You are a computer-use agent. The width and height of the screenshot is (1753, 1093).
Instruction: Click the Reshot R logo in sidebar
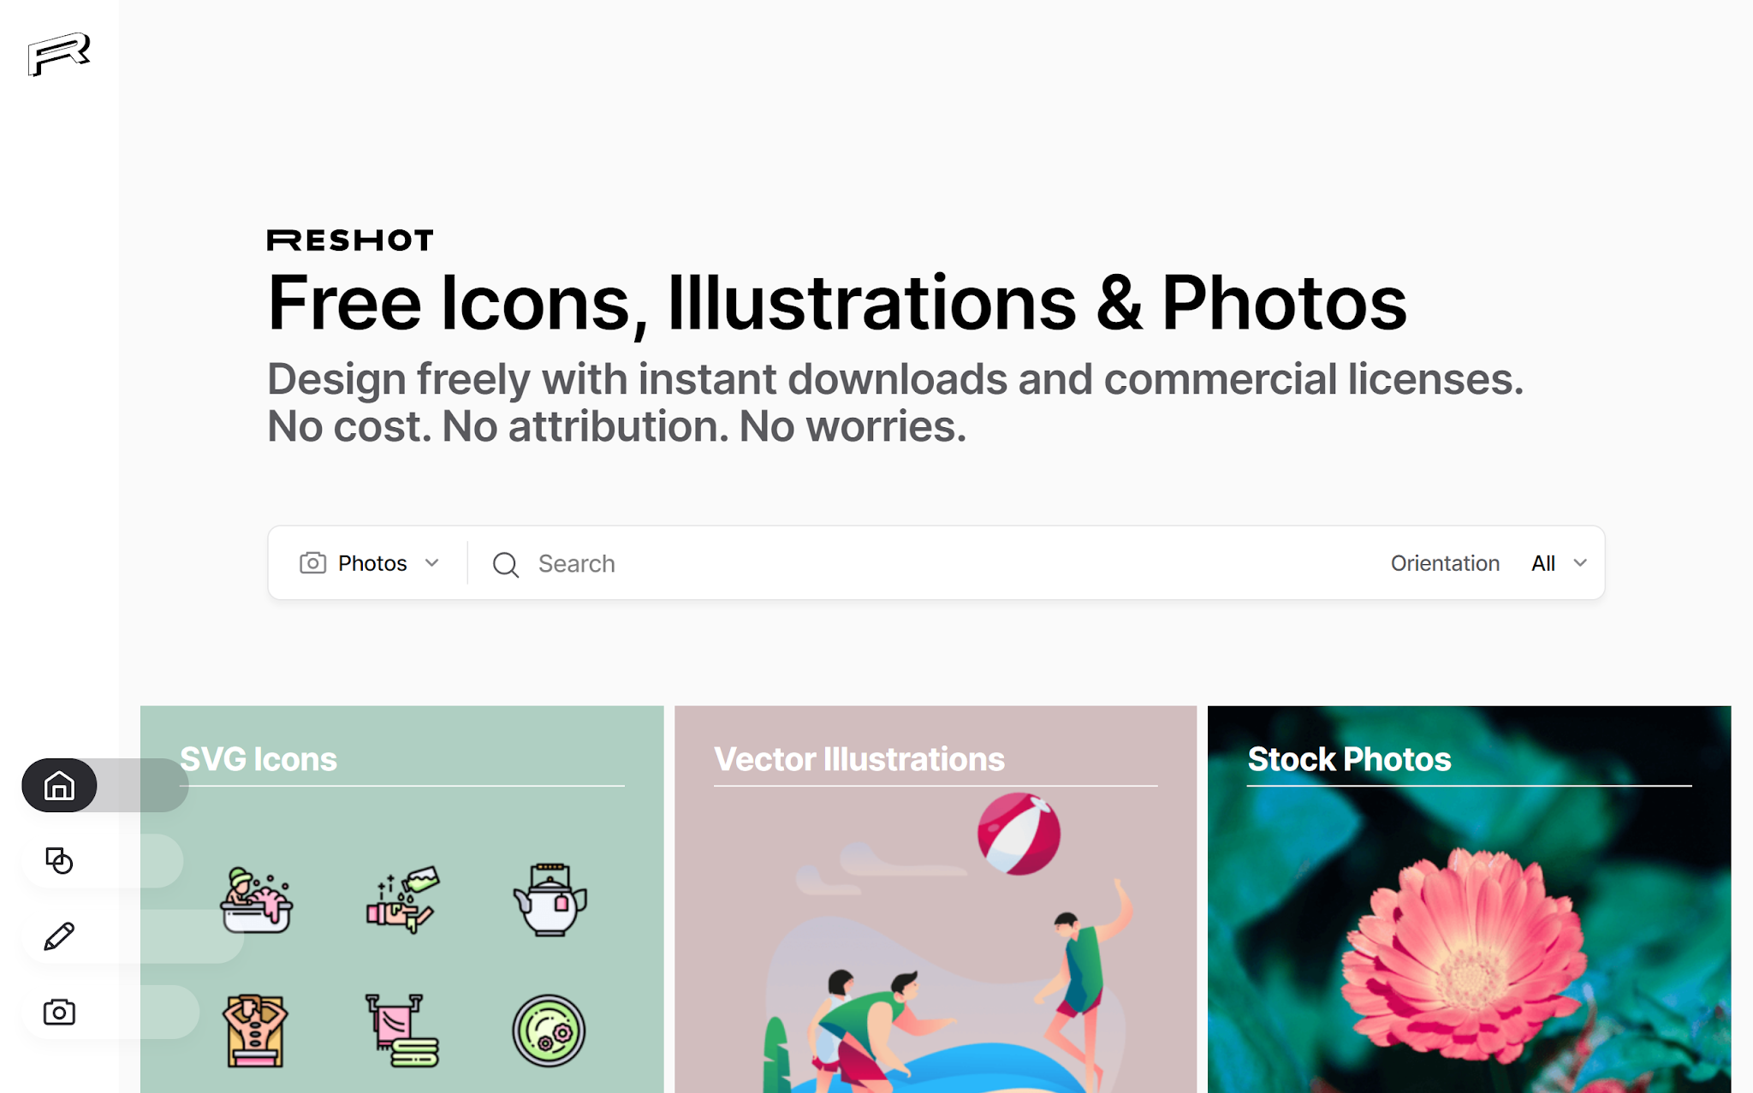(x=58, y=54)
